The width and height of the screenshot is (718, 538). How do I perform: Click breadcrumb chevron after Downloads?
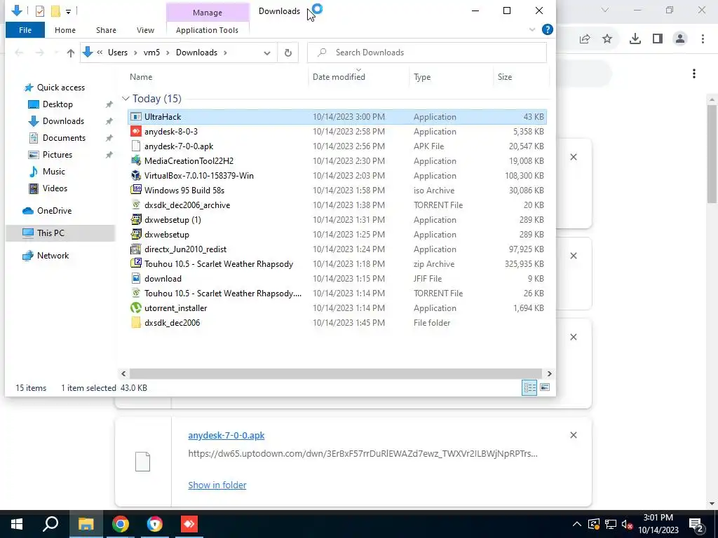click(x=225, y=53)
